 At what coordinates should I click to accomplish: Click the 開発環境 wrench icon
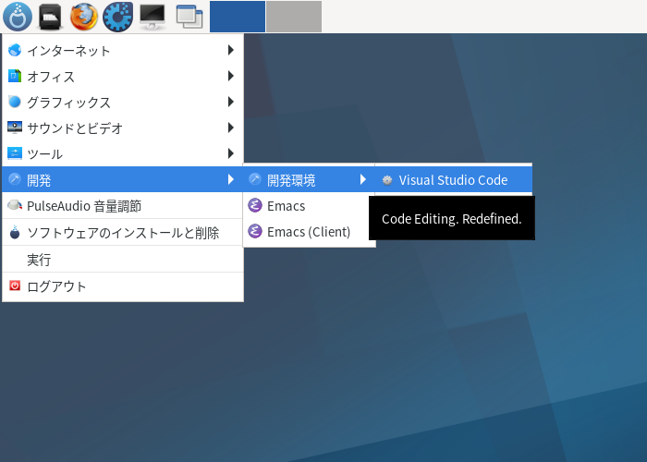tap(255, 179)
